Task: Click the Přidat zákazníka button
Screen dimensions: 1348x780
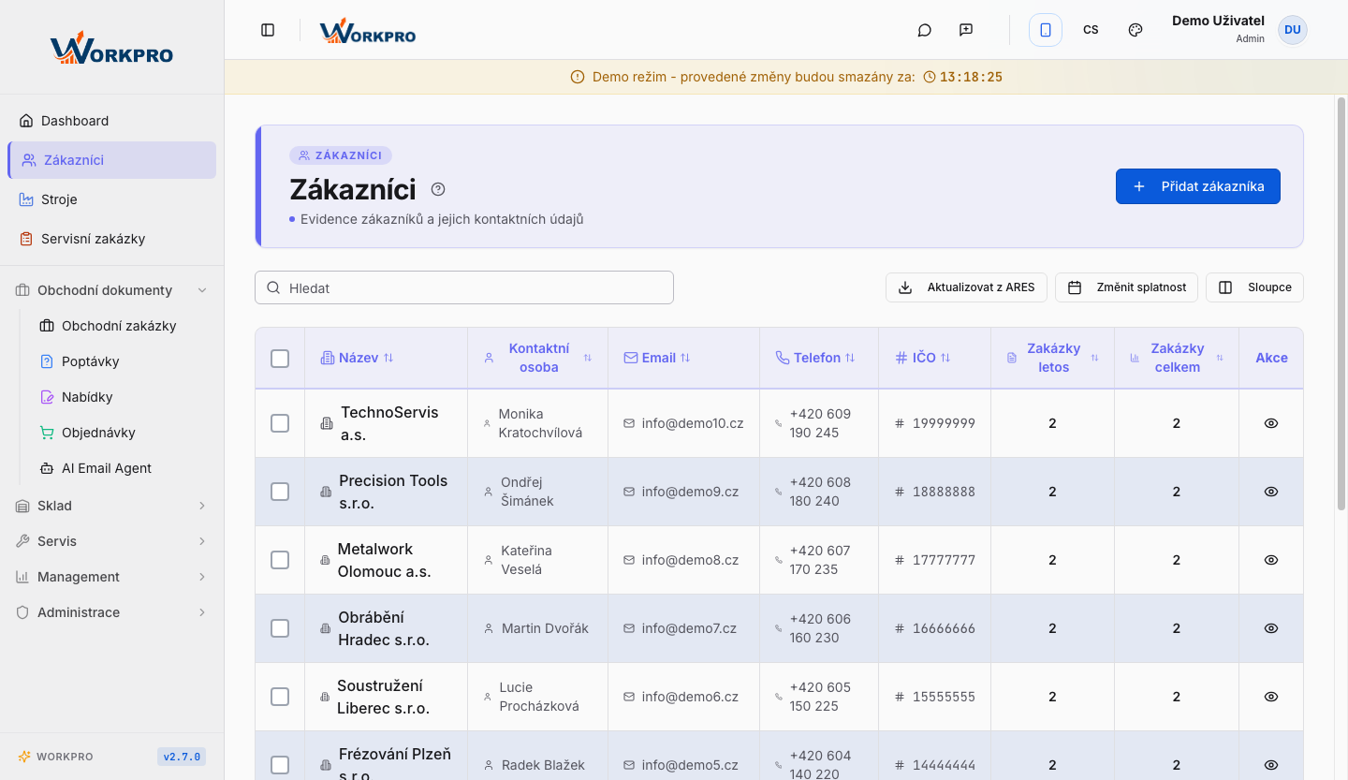Action: [x=1197, y=186]
